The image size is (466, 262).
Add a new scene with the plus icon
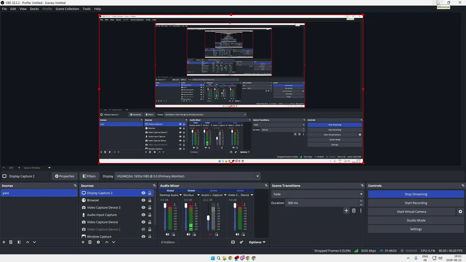point(4,242)
